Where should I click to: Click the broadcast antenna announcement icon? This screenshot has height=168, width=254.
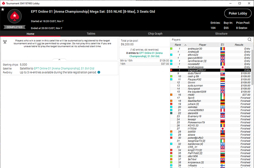coord(5,42)
